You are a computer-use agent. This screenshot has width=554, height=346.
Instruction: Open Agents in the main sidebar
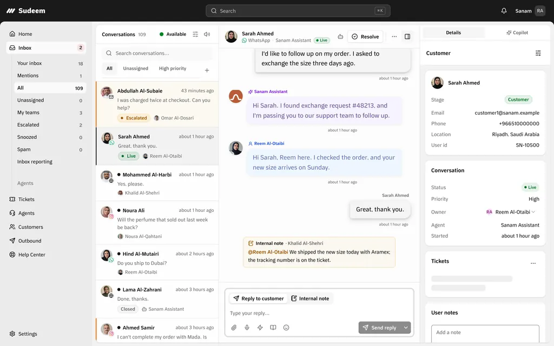coord(46,213)
